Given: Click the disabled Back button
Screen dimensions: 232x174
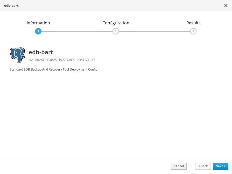Looking at the screenshot, I should [203, 166].
